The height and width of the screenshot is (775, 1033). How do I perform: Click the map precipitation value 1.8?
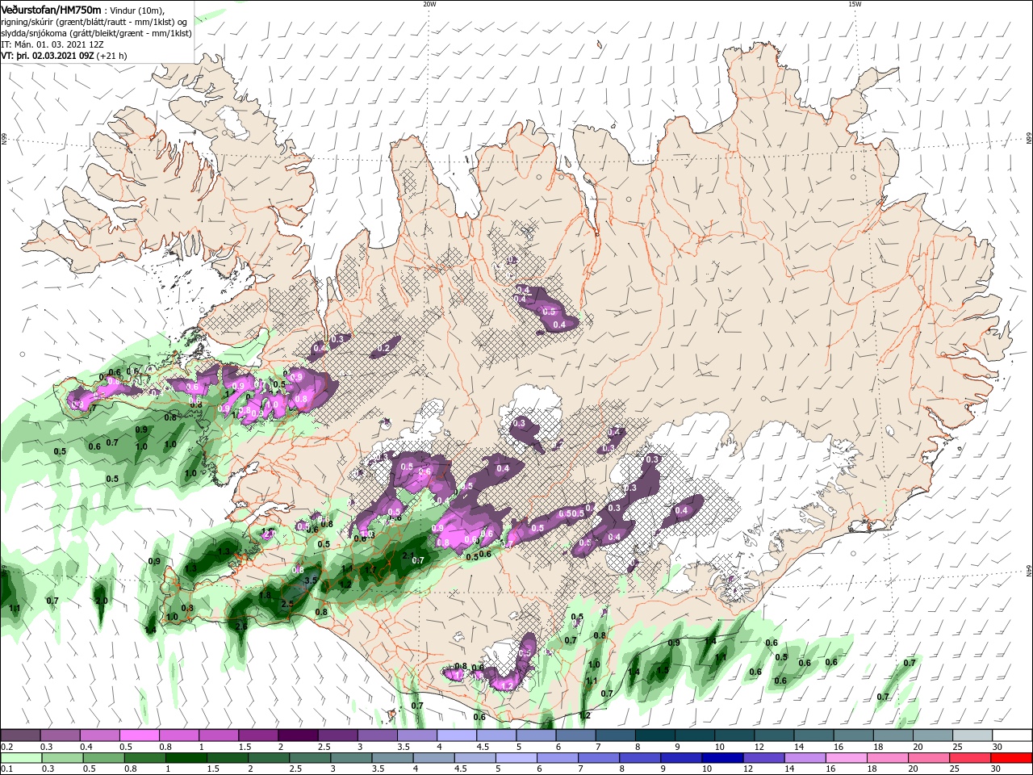pyautogui.click(x=265, y=595)
